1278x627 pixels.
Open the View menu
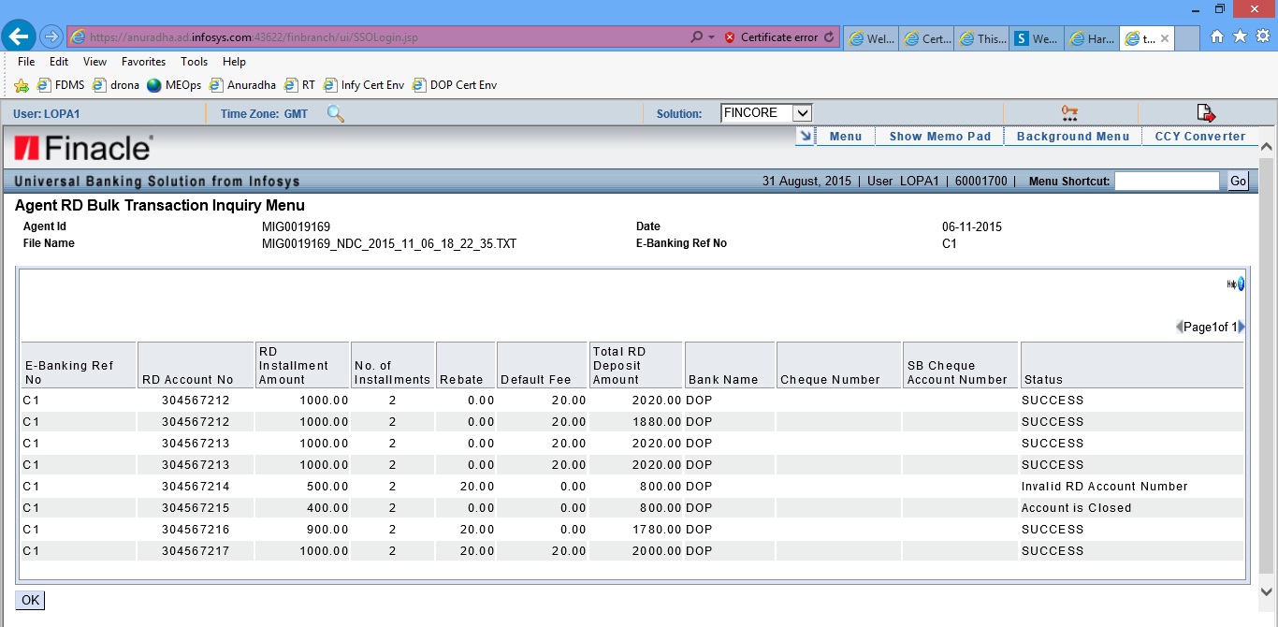pyautogui.click(x=94, y=62)
